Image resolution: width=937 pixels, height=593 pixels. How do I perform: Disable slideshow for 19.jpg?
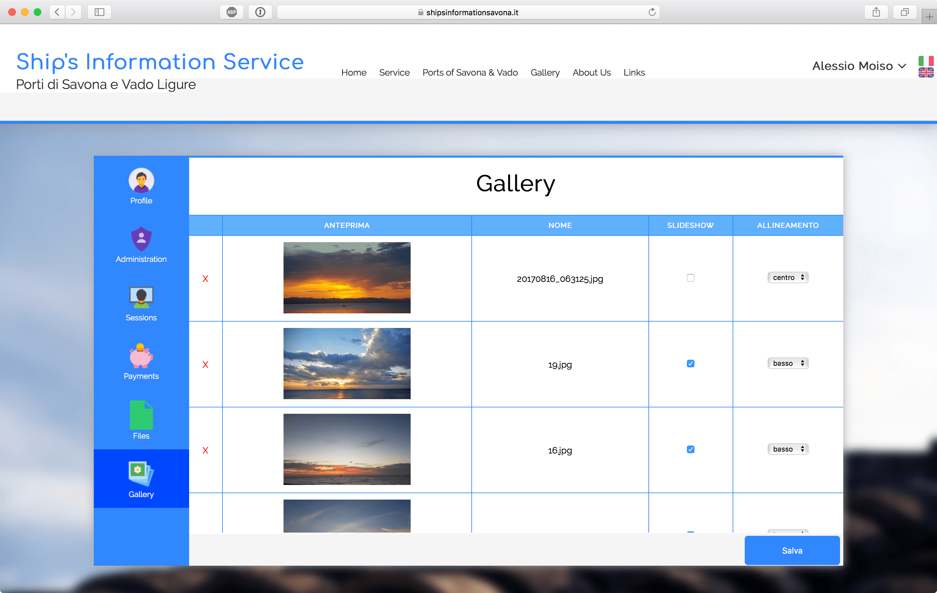pyautogui.click(x=690, y=364)
